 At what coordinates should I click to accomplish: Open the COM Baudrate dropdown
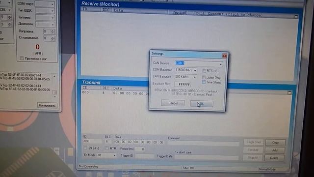coord(195,70)
